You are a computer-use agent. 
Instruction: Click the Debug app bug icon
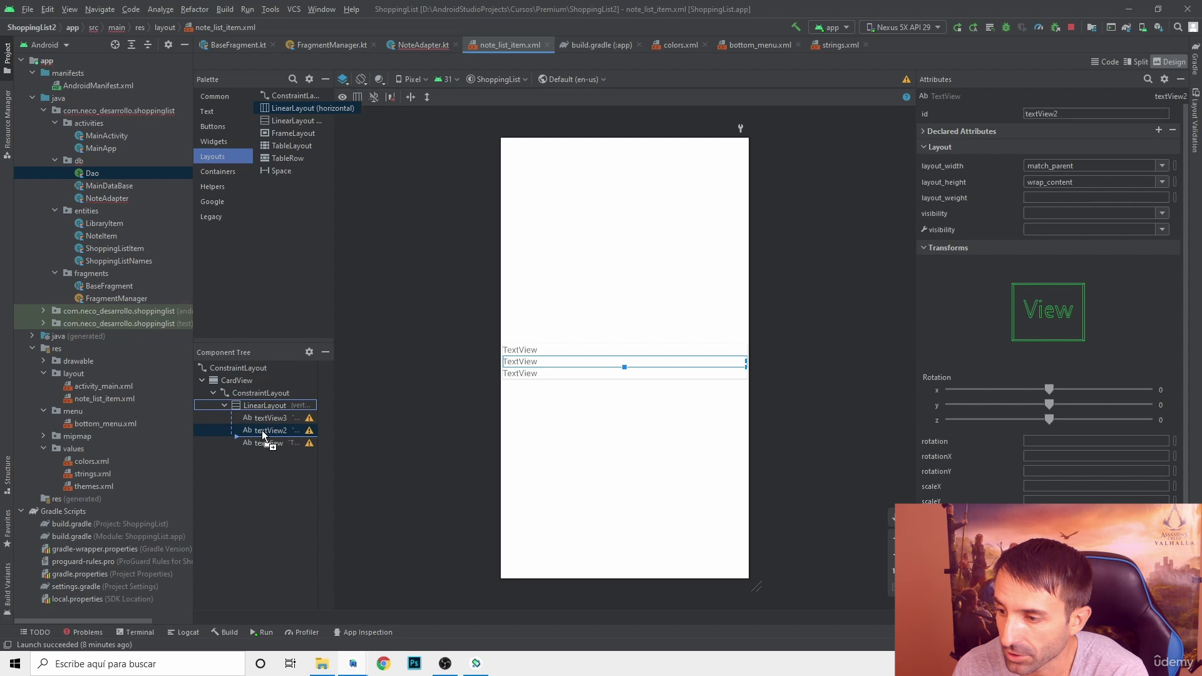[x=1006, y=27]
